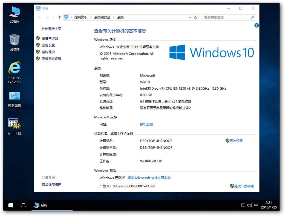Click the WORKGROUP value

[151, 161]
